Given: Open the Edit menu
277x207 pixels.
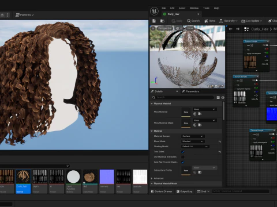Looking at the screenshot, I should click(x=172, y=8).
